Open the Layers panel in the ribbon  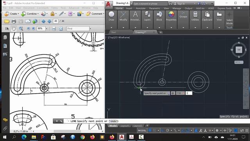tap(147, 16)
